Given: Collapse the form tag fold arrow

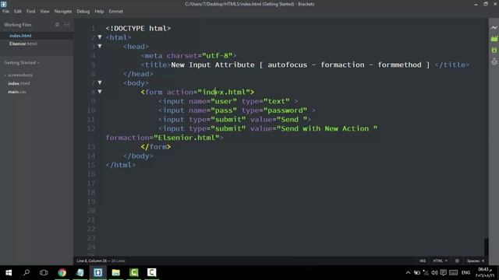Looking at the screenshot, I should tap(100, 92).
